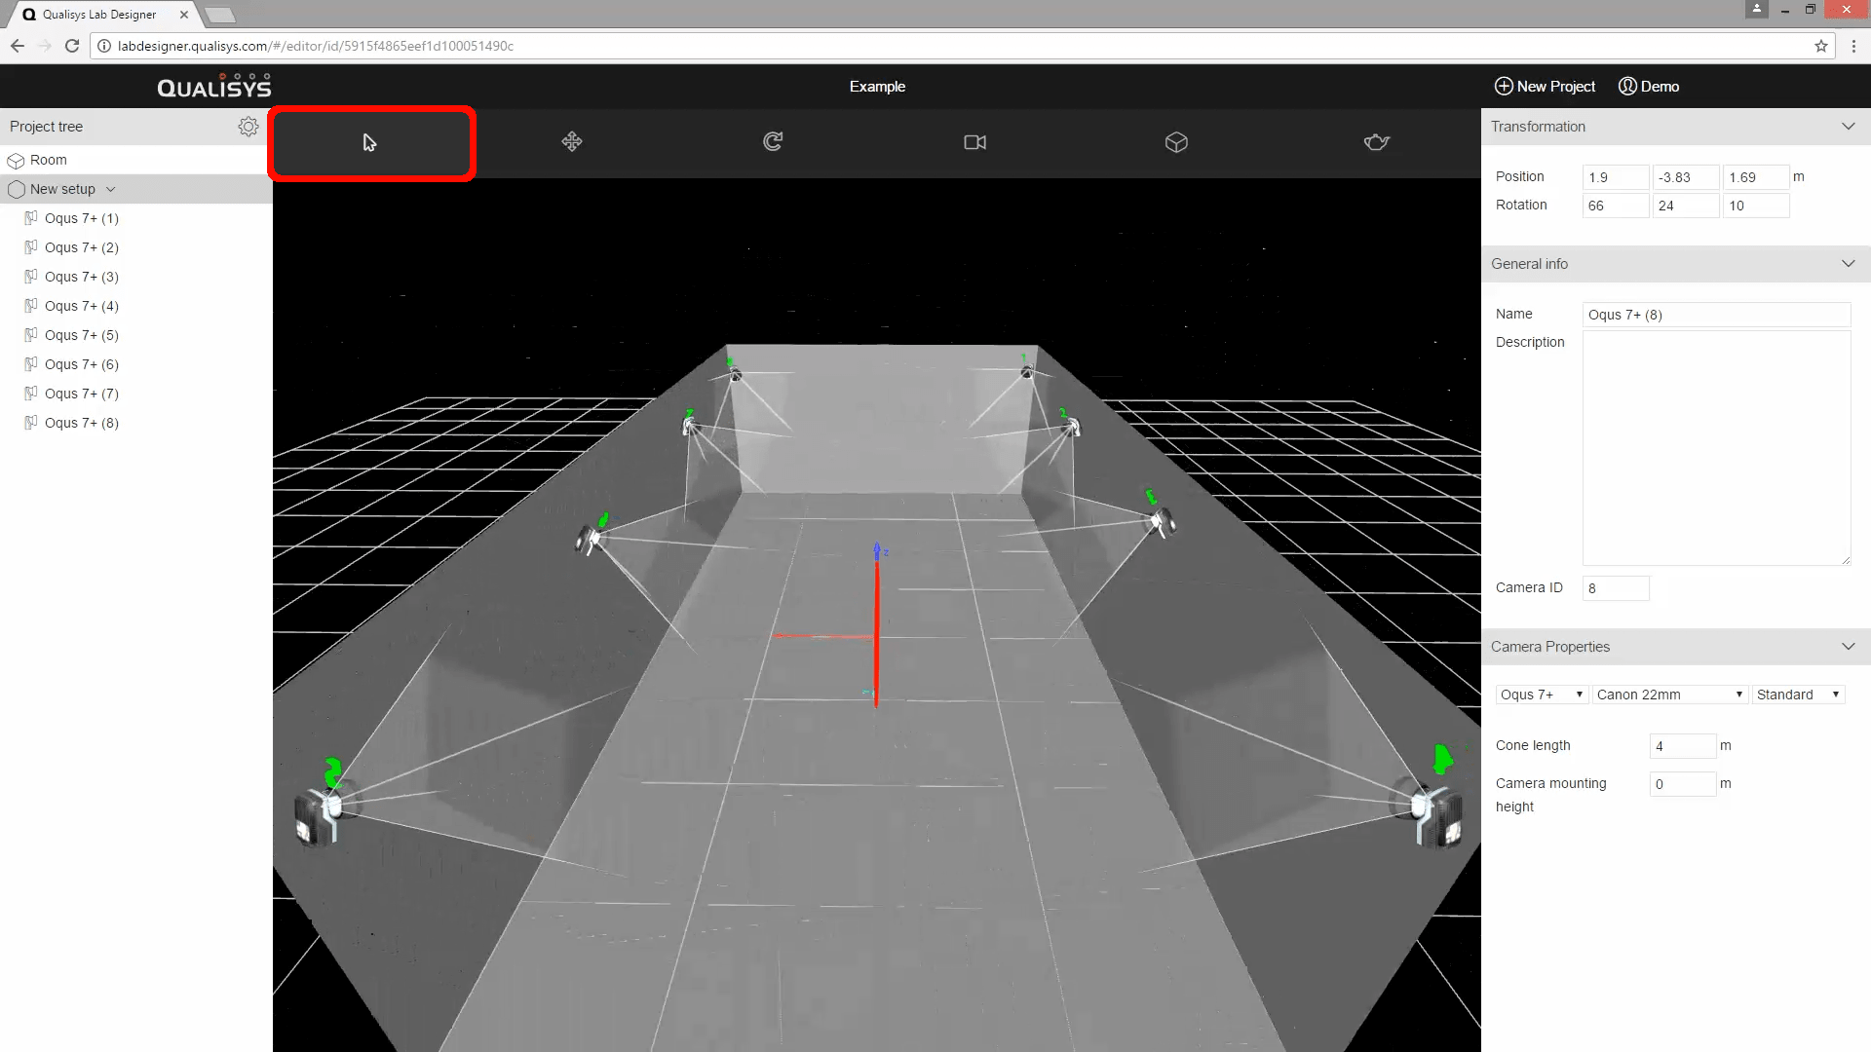Click the New Project button

tap(1545, 87)
